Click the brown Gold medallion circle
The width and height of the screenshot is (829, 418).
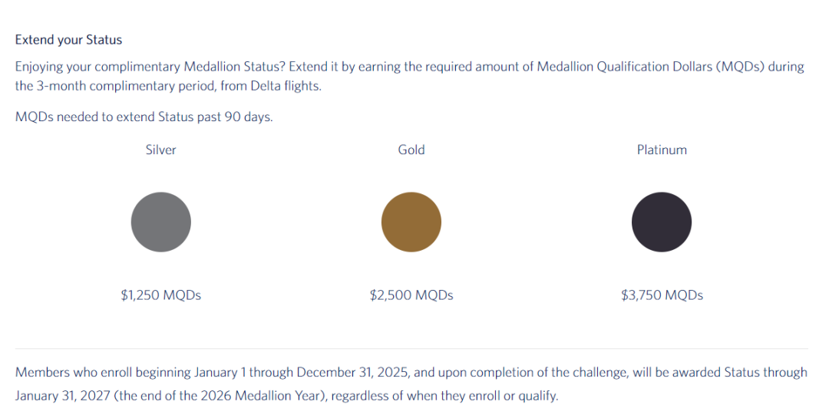click(411, 222)
